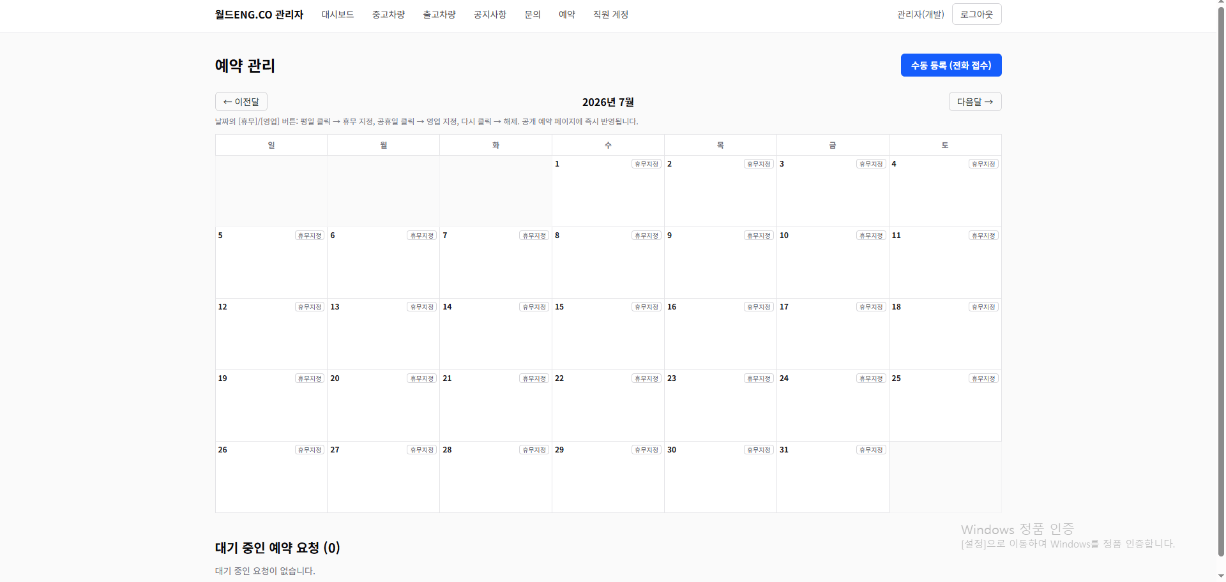Go to previous month with 이전달
The height and width of the screenshot is (582, 1226).
(241, 101)
